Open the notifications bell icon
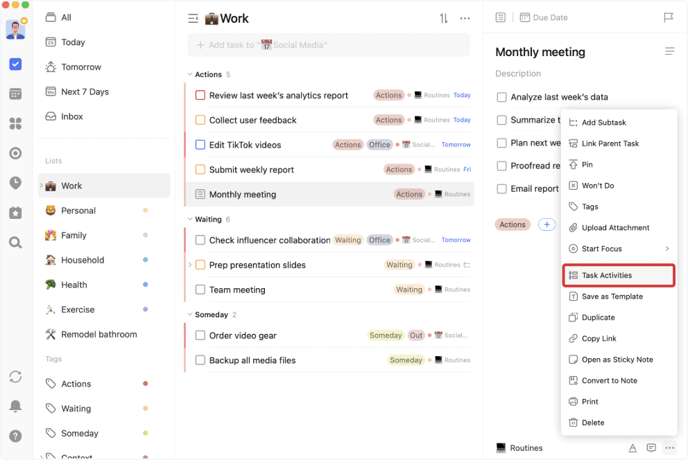The width and height of the screenshot is (688, 460). [x=15, y=406]
